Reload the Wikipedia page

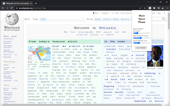11,8
